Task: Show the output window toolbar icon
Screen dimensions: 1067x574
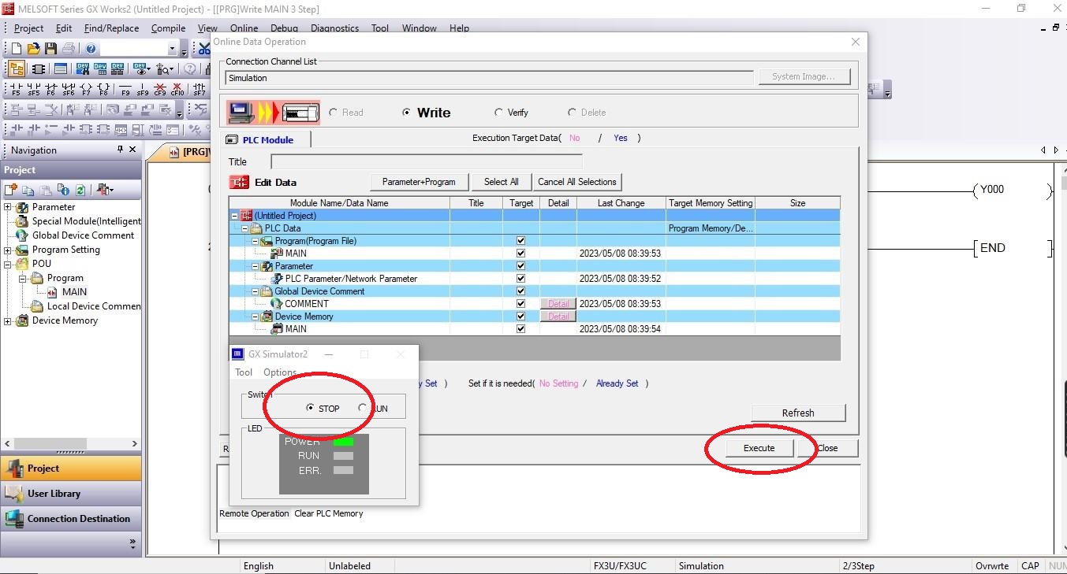Action: point(60,69)
